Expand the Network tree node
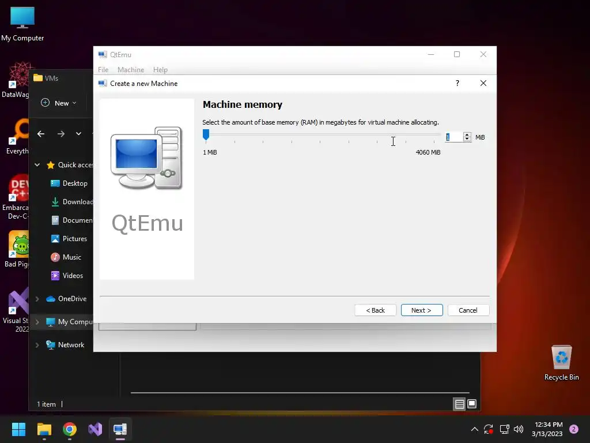The height and width of the screenshot is (443, 590). [x=37, y=345]
